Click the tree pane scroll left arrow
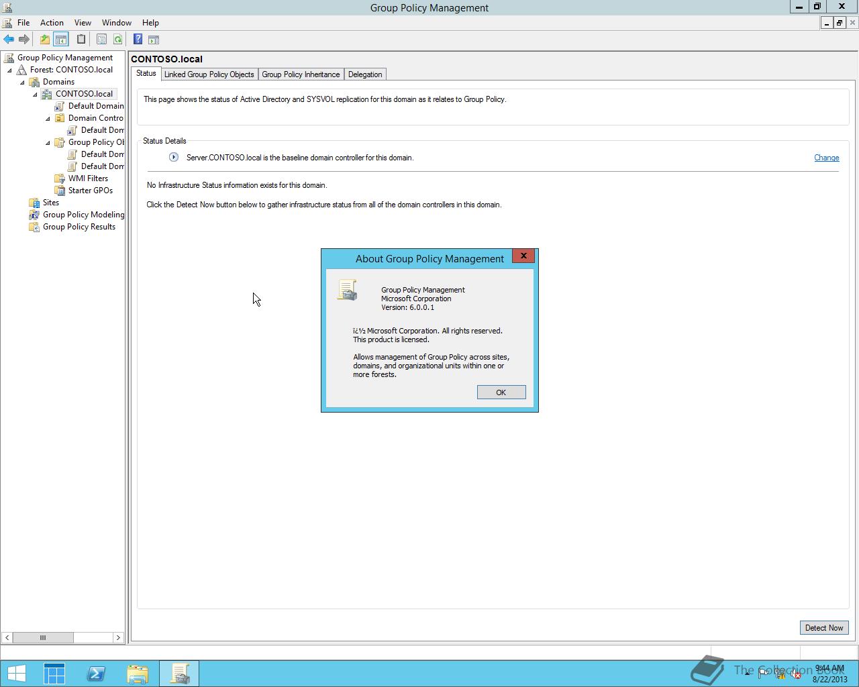 [x=7, y=637]
